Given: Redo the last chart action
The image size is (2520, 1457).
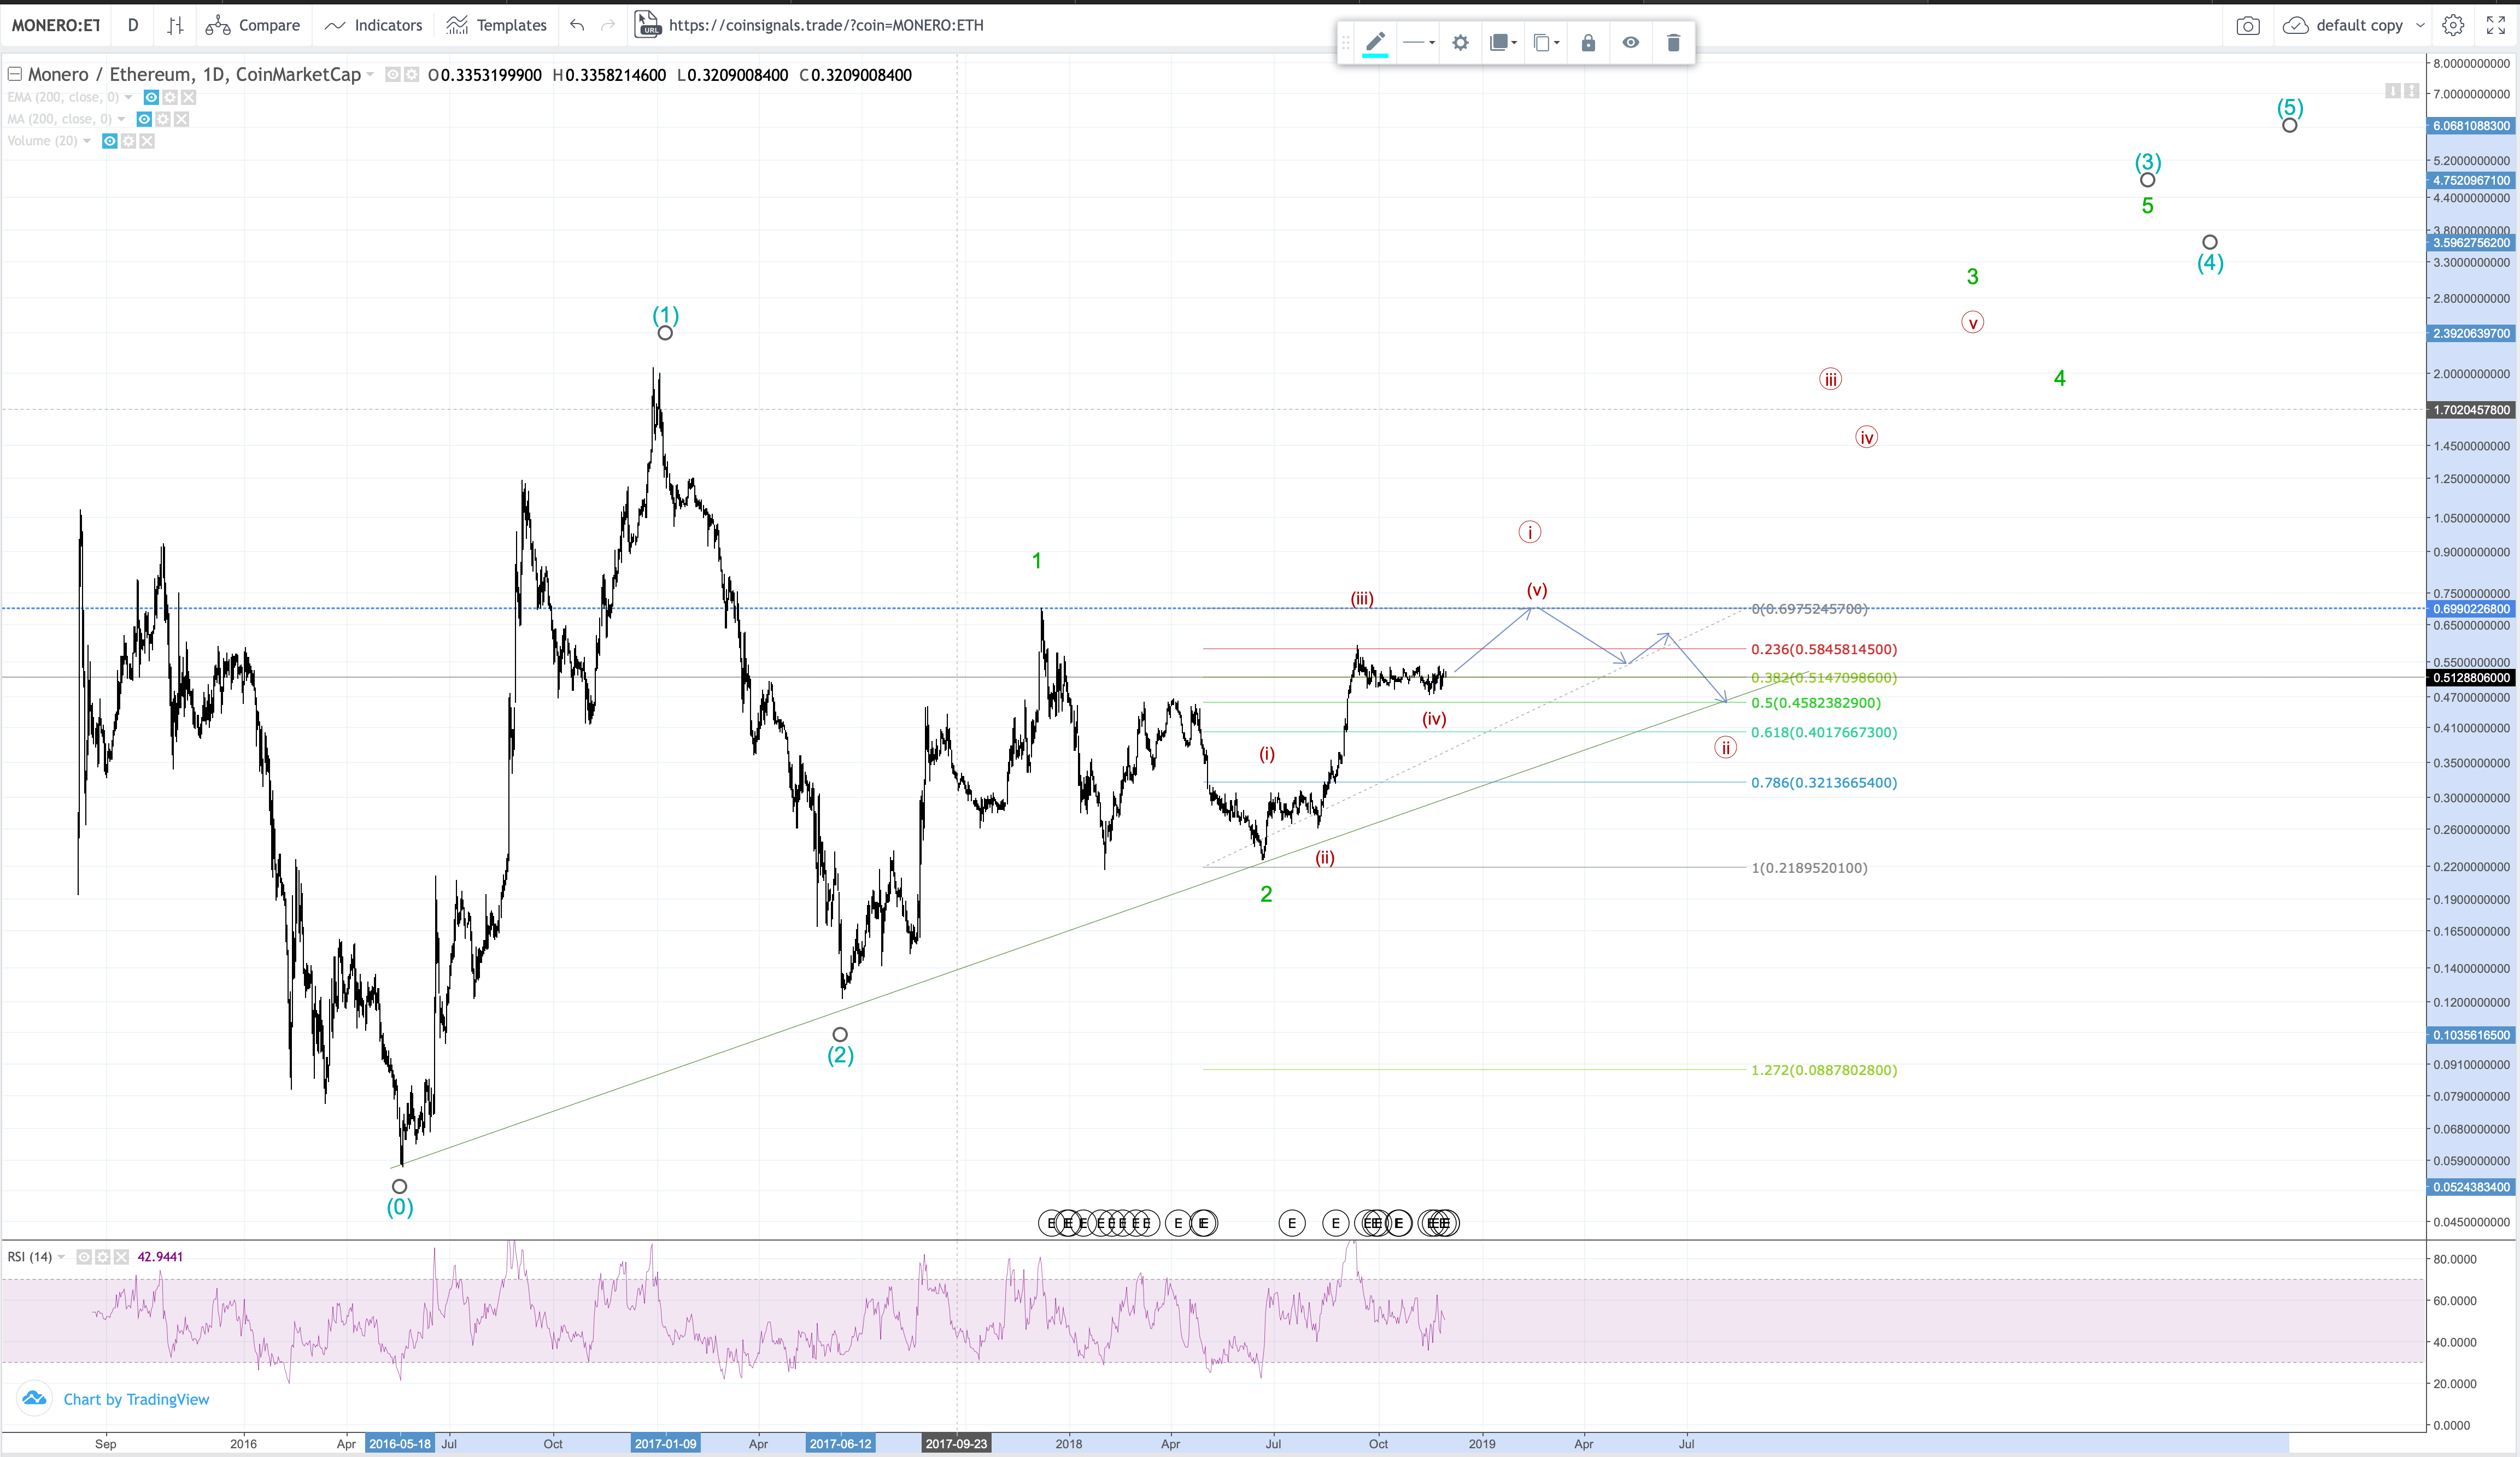Looking at the screenshot, I should click(607, 25).
